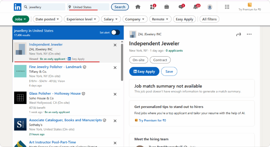Click ZAL JEwelery INC company name in details
Image resolution: width=270 pixels, height=147 pixels.
coord(150,34)
